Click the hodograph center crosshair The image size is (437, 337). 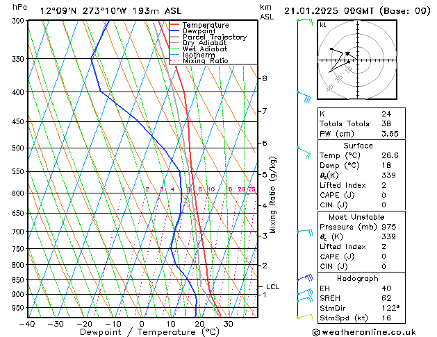[x=357, y=60]
